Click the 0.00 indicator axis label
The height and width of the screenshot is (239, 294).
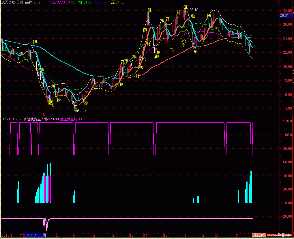click(x=289, y=203)
